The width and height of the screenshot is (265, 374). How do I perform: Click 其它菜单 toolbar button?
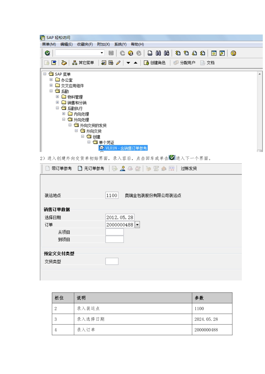83,63
